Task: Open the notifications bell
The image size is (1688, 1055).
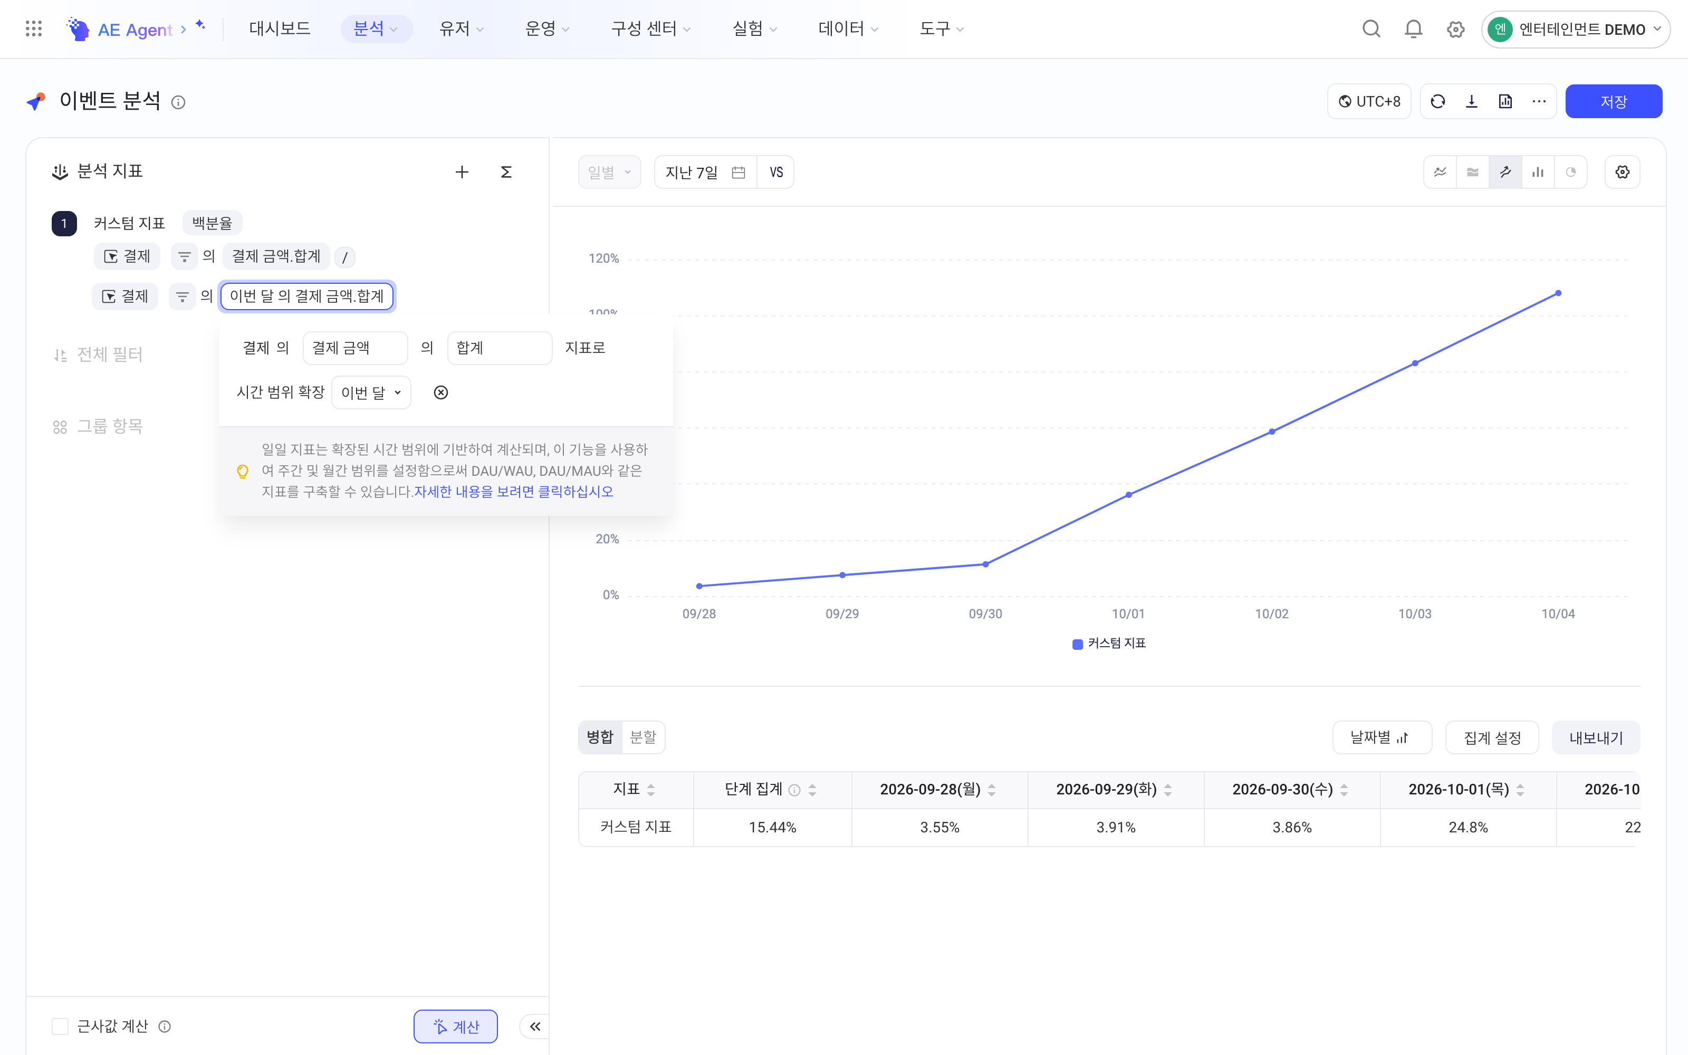Action: pos(1413,28)
